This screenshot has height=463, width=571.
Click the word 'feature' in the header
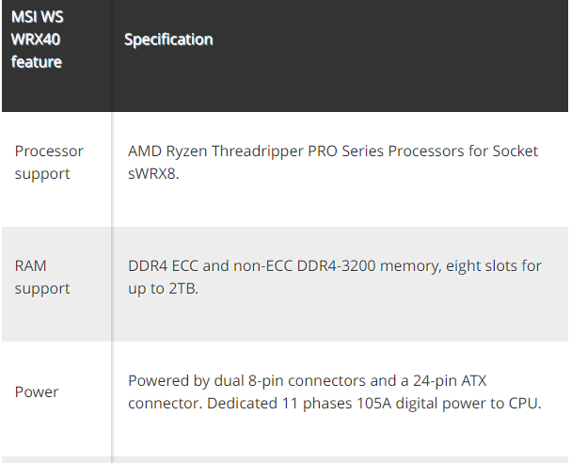37,62
